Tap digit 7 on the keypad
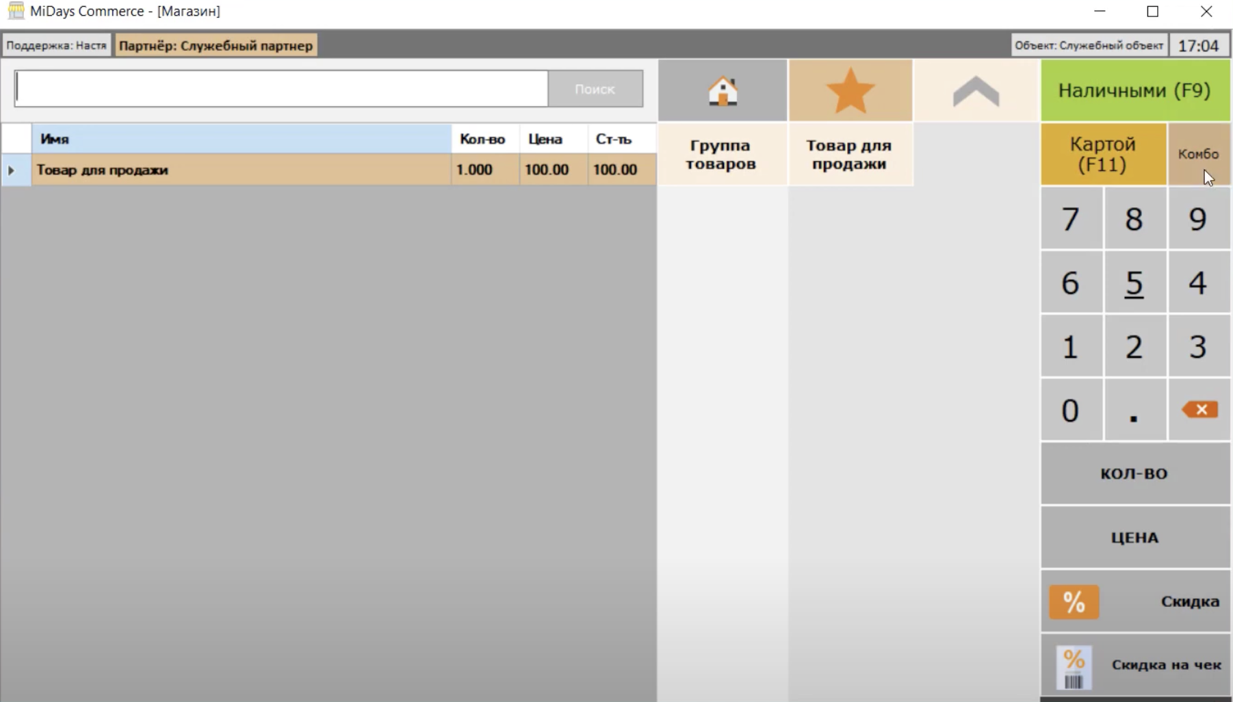1233x702 pixels. click(x=1072, y=219)
